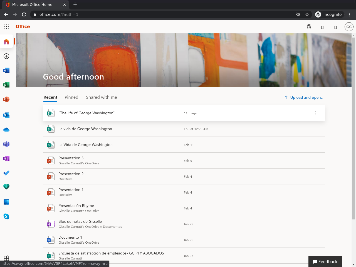Image resolution: width=356 pixels, height=267 pixels.
Task: Open Microsoft Teams from the sidebar
Action: point(6,144)
